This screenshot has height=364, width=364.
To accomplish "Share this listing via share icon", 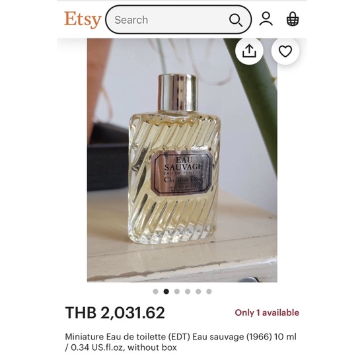I will [x=249, y=51].
